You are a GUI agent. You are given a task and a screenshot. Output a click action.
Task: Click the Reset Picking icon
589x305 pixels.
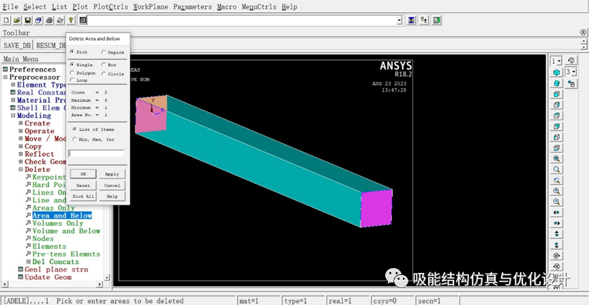click(424, 20)
